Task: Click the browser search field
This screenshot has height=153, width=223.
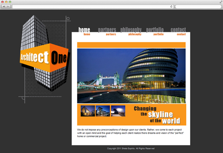Action: (198, 7)
